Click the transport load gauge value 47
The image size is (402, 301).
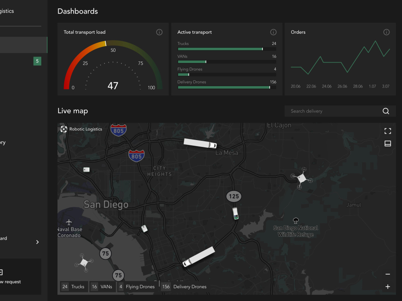(x=113, y=86)
